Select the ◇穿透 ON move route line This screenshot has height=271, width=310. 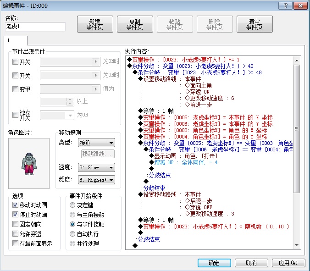tap(197, 92)
